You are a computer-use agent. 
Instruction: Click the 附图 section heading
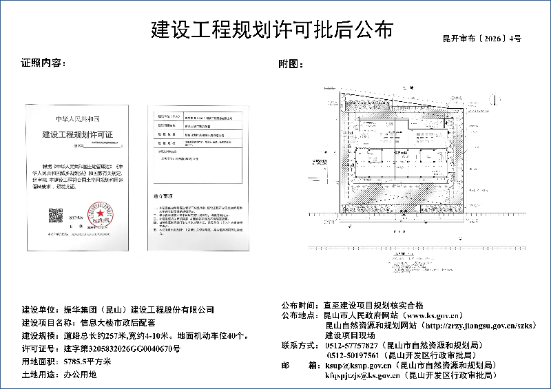pyautogui.click(x=291, y=63)
